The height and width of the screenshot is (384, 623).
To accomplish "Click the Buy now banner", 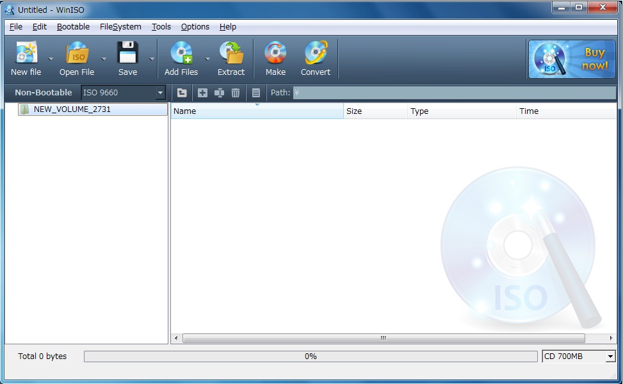I will click(572, 59).
